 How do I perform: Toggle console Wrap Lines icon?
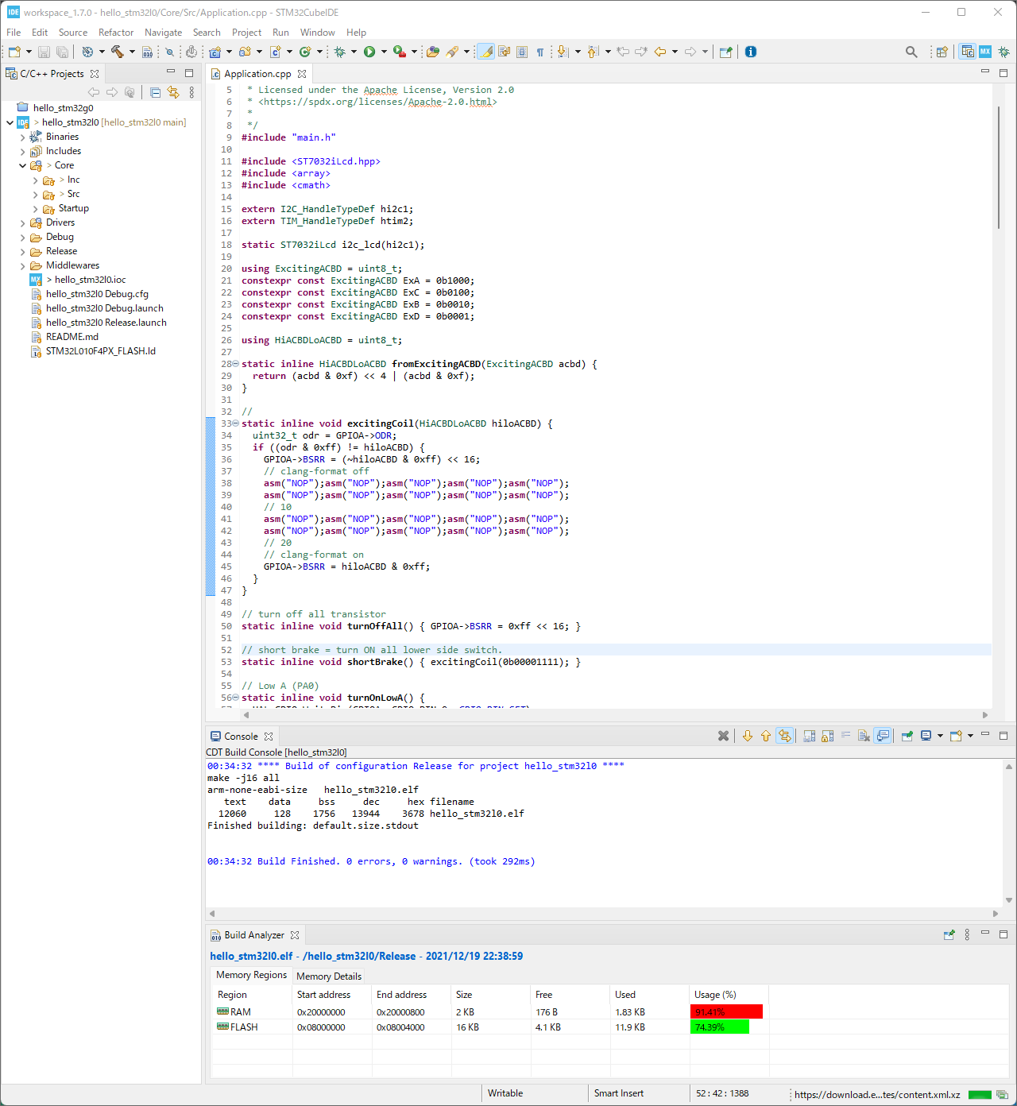[845, 736]
